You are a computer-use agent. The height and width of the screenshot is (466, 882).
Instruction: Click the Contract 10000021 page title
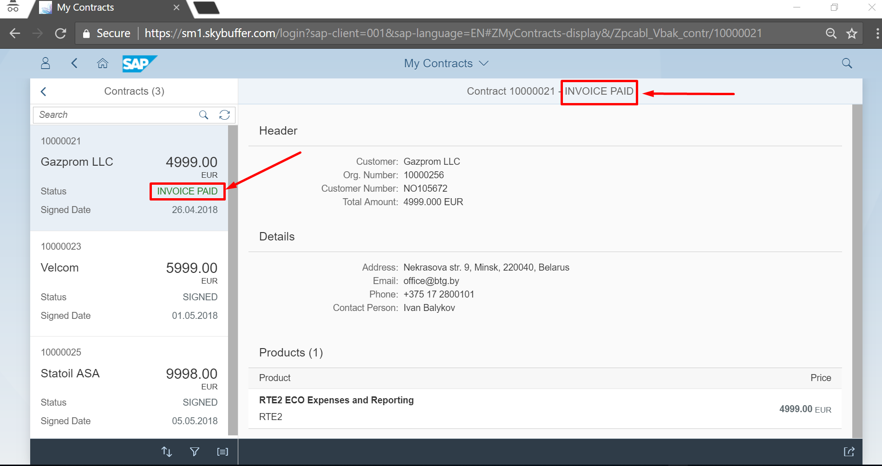coord(550,91)
